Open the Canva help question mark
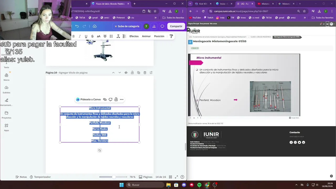Image resolution: width=336 pixels, height=189 pixels. pos(182,177)
